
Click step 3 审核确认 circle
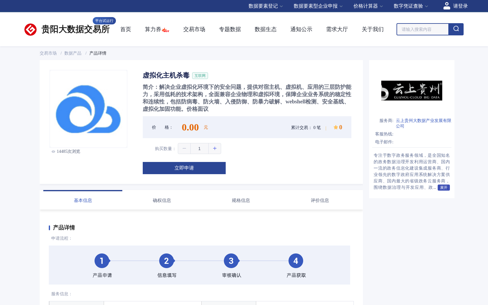point(231,261)
